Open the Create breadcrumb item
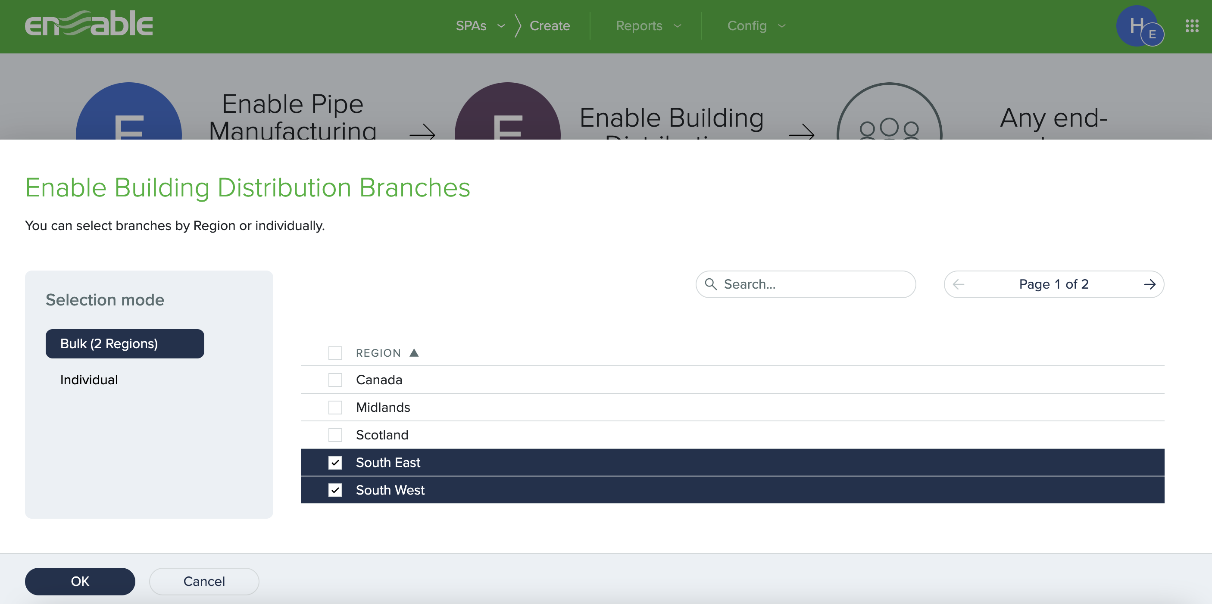Viewport: 1212px width, 604px height. (x=550, y=26)
